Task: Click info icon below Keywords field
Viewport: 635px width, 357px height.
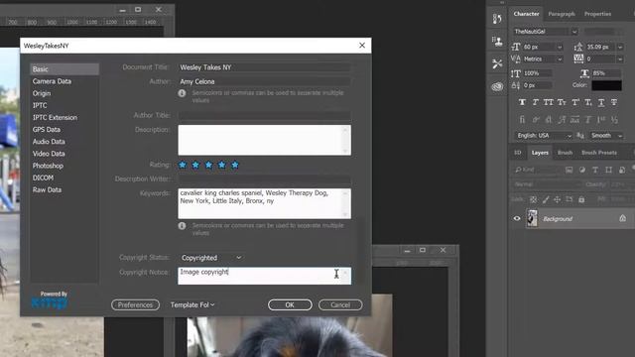Action: coord(182,226)
